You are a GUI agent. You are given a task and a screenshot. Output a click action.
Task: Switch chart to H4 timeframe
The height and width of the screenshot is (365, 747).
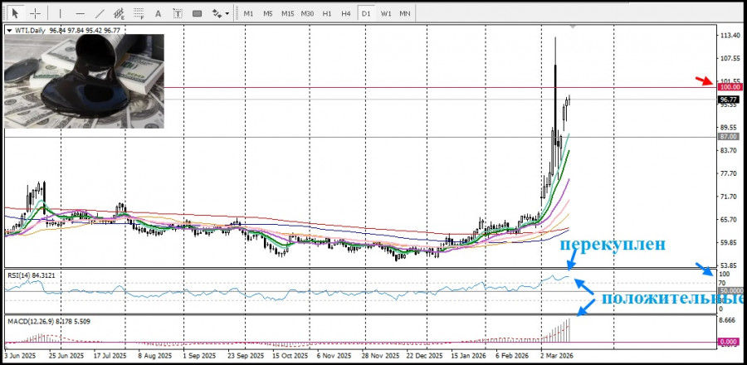click(x=345, y=13)
